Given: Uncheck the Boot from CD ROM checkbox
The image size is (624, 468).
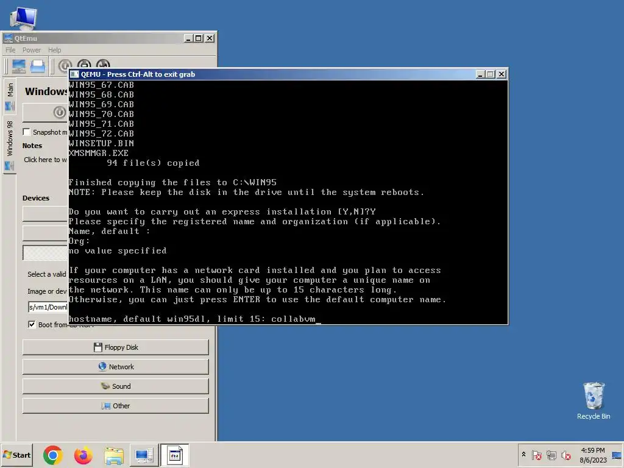Looking at the screenshot, I should pyautogui.click(x=32, y=324).
